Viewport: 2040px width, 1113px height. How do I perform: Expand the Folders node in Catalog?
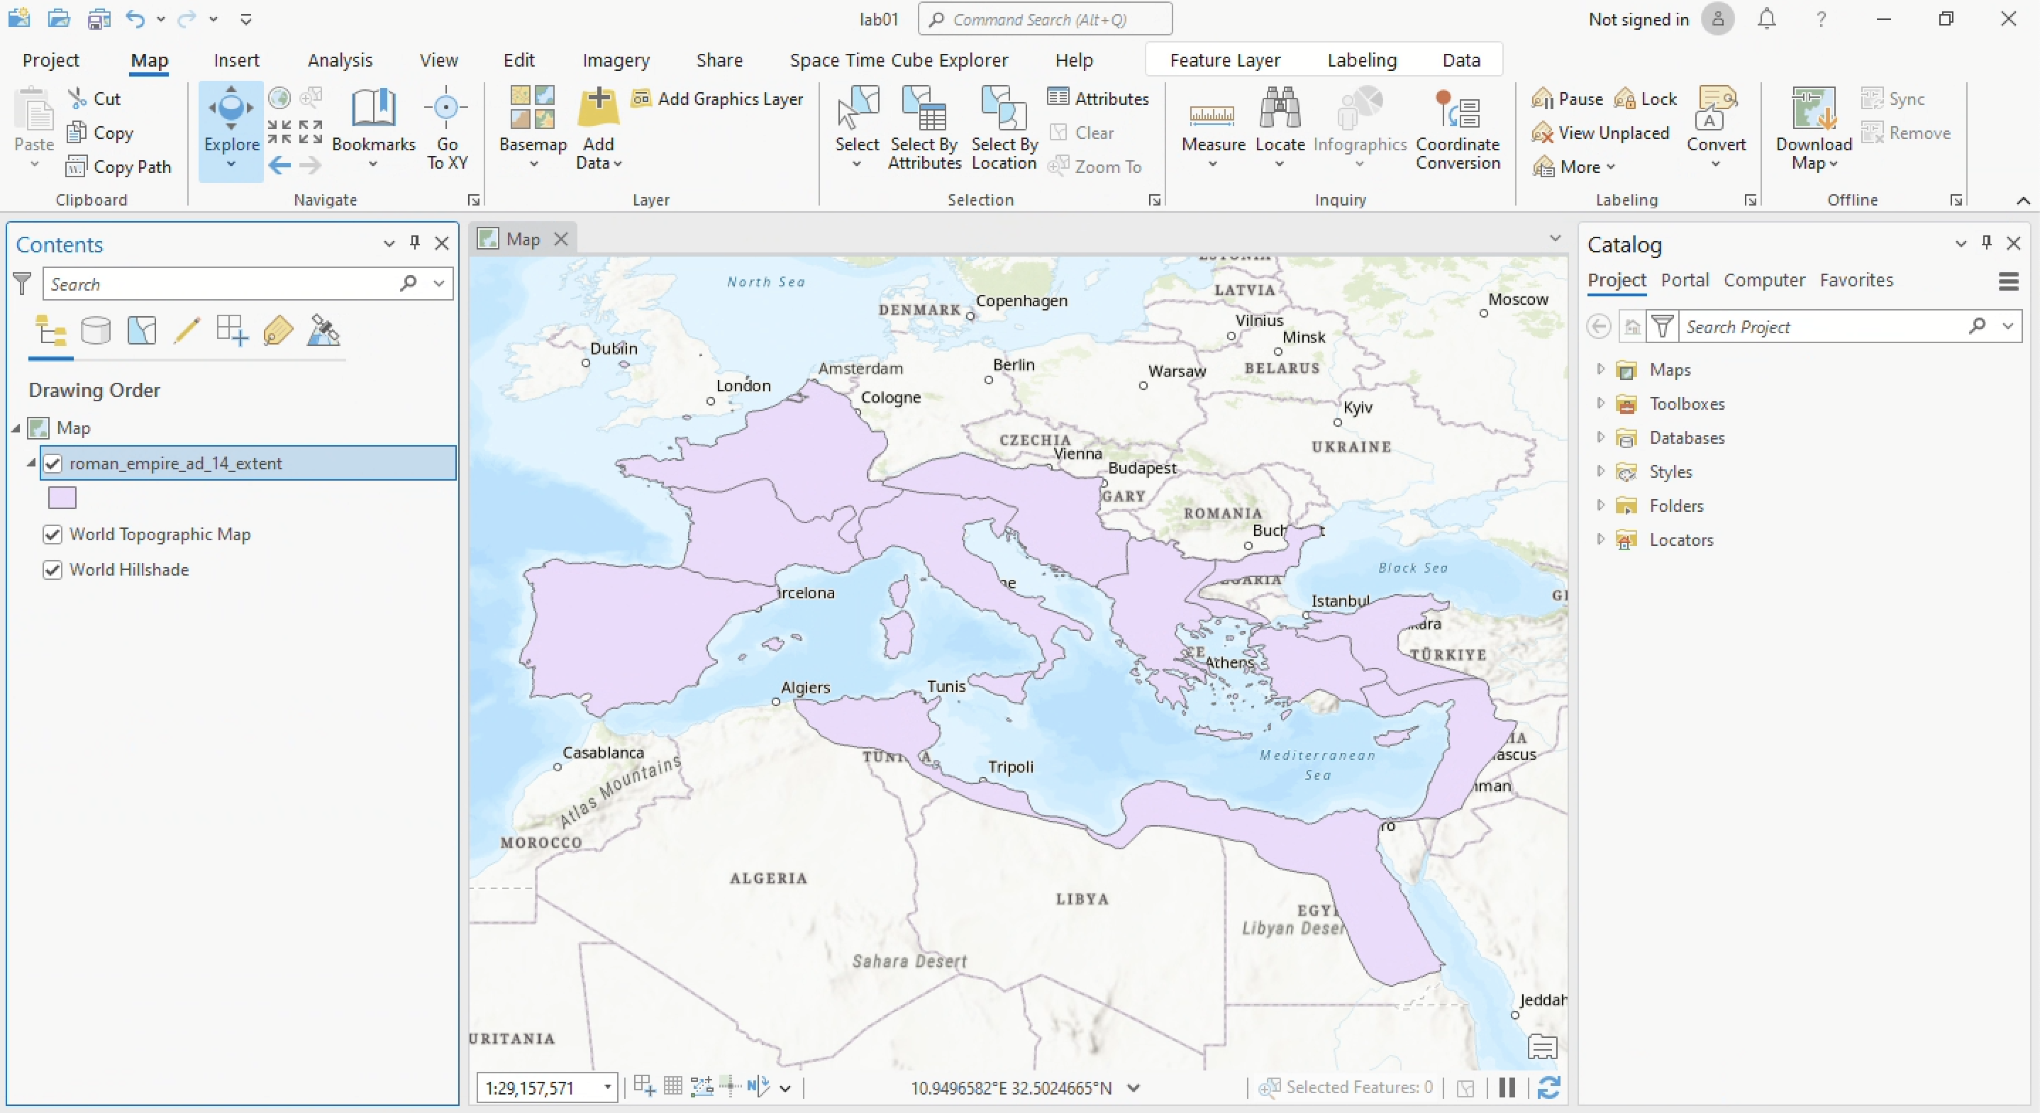[x=1600, y=505]
